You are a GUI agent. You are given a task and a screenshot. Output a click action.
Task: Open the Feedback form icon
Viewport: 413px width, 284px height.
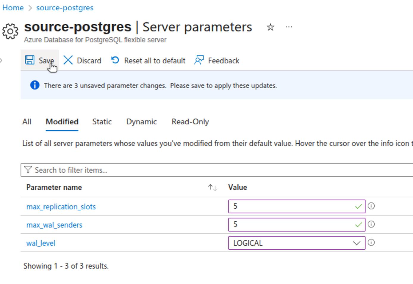tap(198, 60)
